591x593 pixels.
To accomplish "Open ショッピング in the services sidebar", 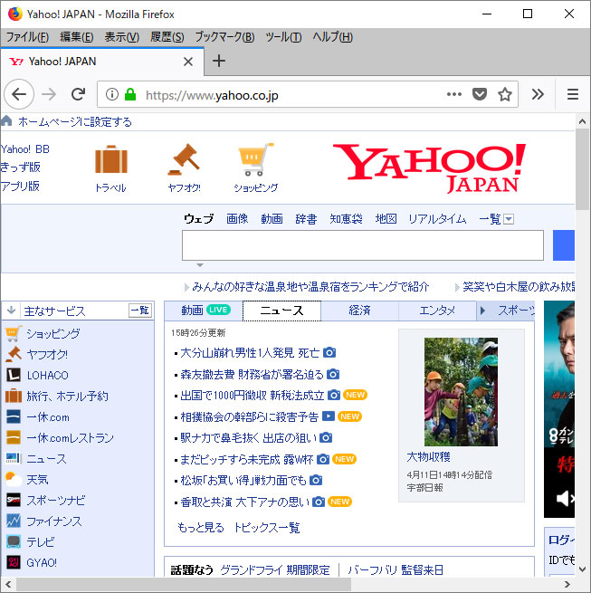I will [52, 333].
